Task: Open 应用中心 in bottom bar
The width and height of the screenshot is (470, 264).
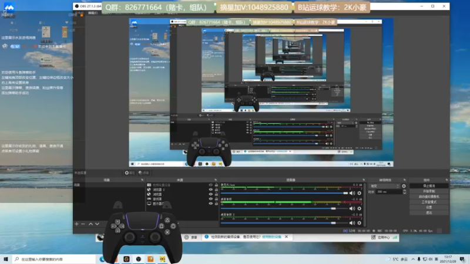Action: click(x=381, y=238)
